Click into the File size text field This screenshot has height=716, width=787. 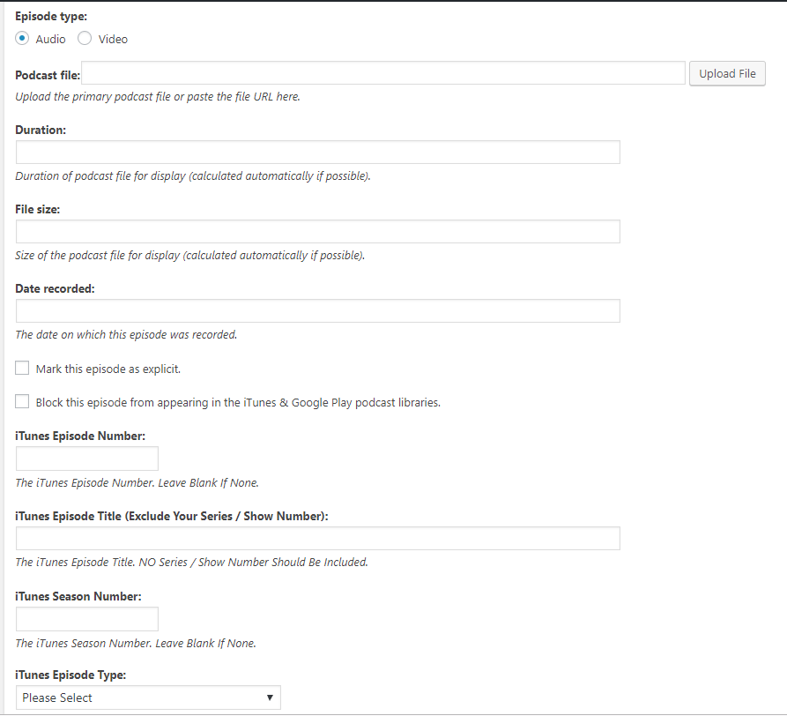tap(317, 232)
